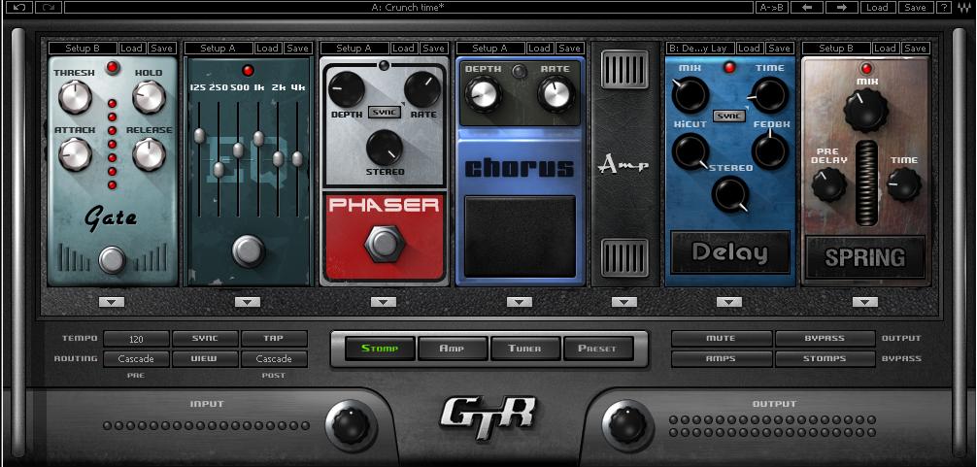The width and height of the screenshot is (977, 467).
Task: Click the TAP tempo button
Action: coord(274,339)
